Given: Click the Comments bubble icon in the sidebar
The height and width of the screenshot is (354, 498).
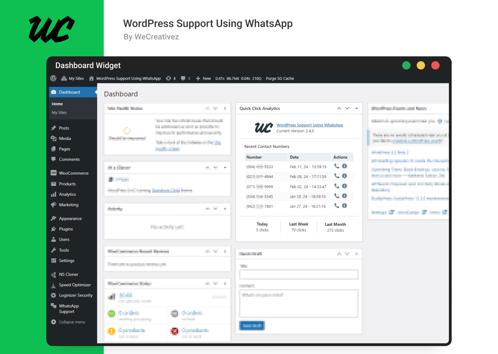Looking at the screenshot, I should 54,159.
